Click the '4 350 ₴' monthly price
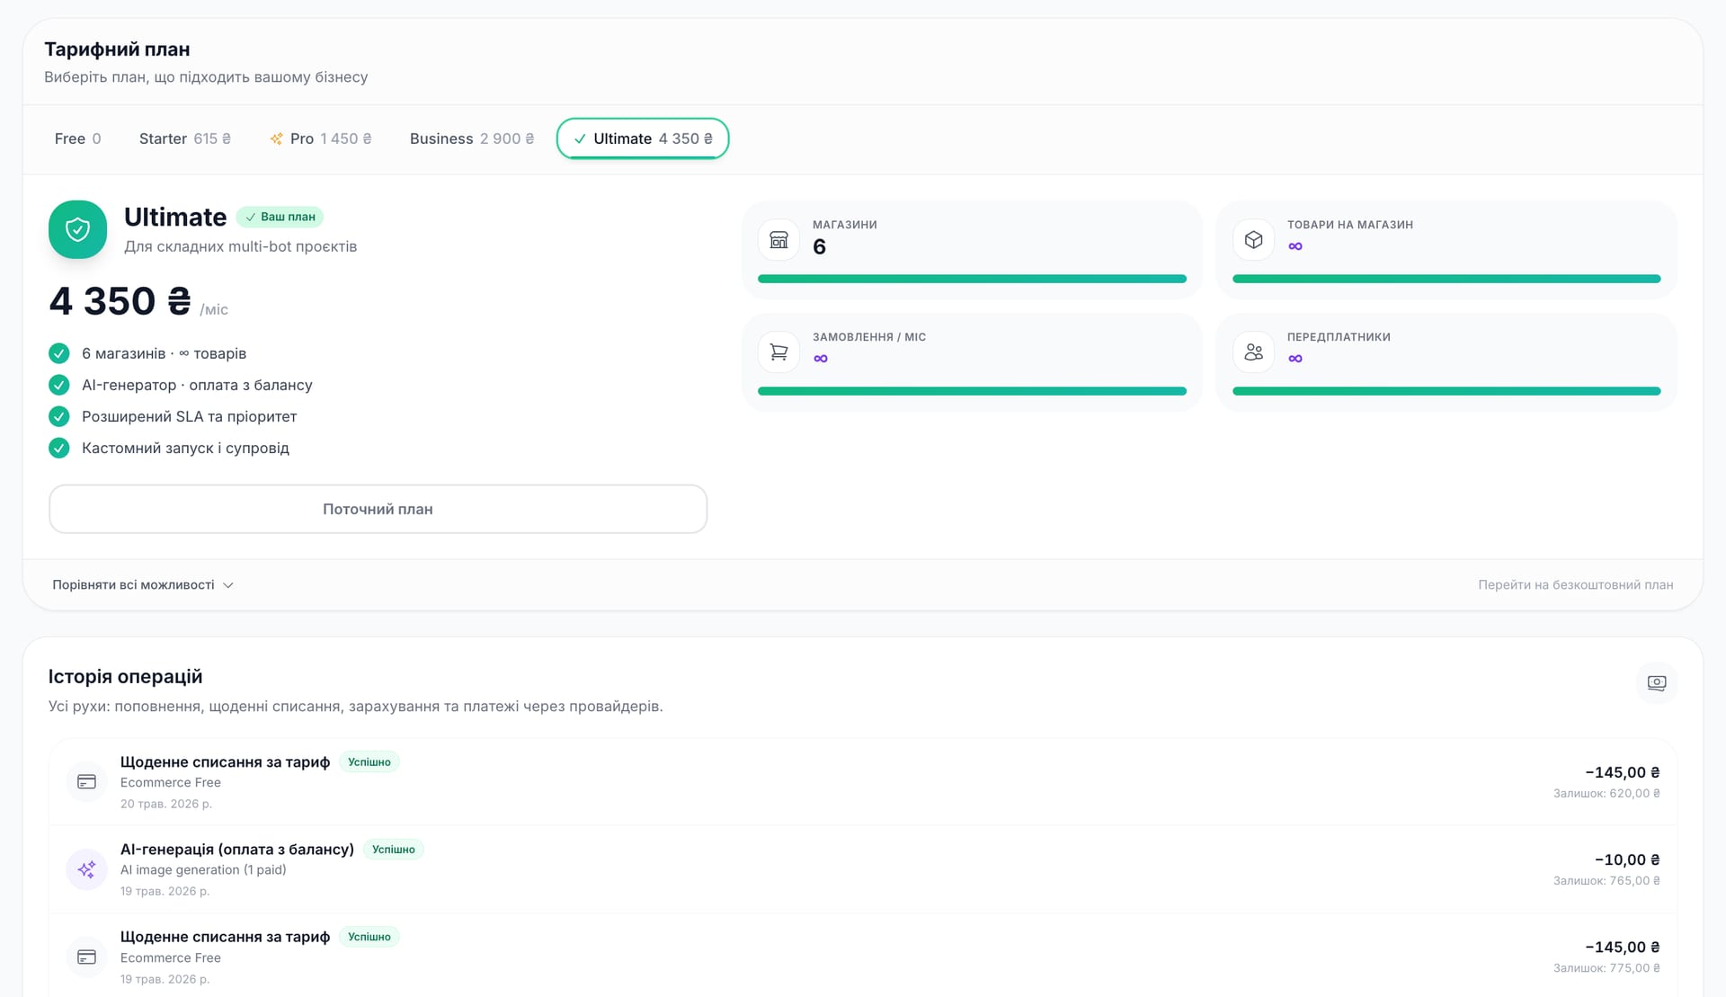1726x997 pixels. point(120,301)
